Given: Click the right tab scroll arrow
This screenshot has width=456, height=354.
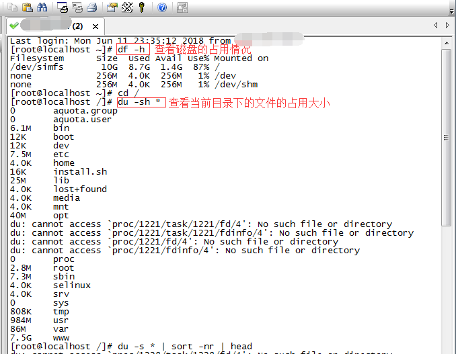Looking at the screenshot, I should click(x=447, y=26).
